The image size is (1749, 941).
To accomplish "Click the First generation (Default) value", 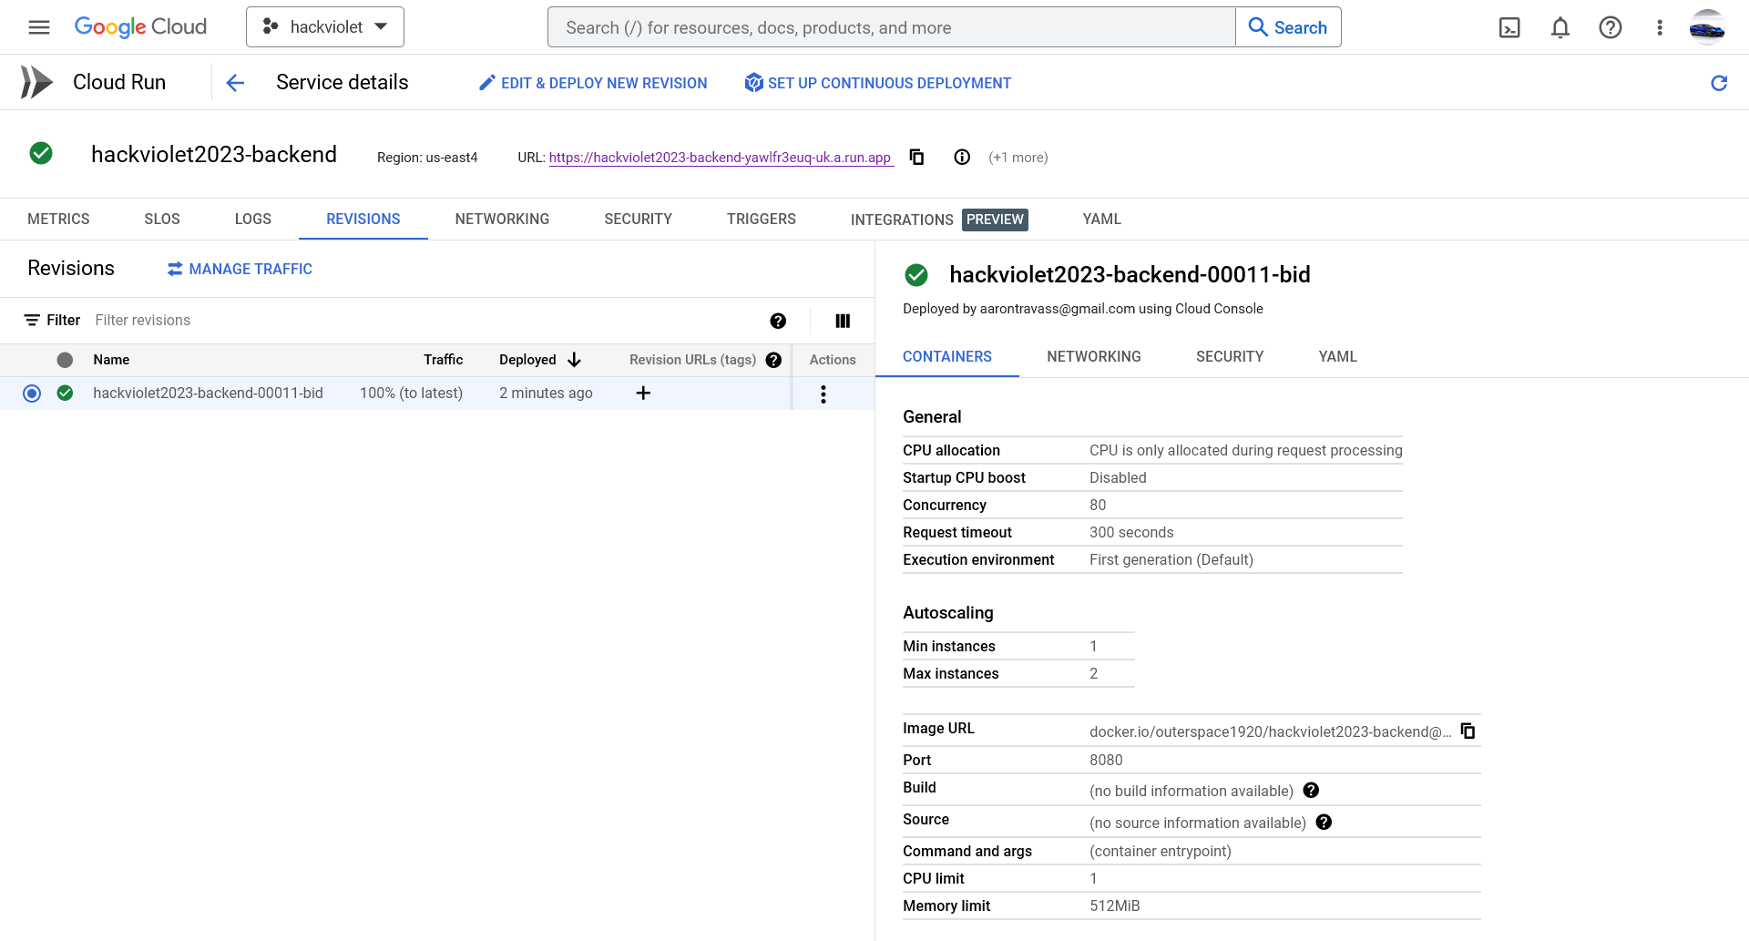I will [x=1171, y=559].
